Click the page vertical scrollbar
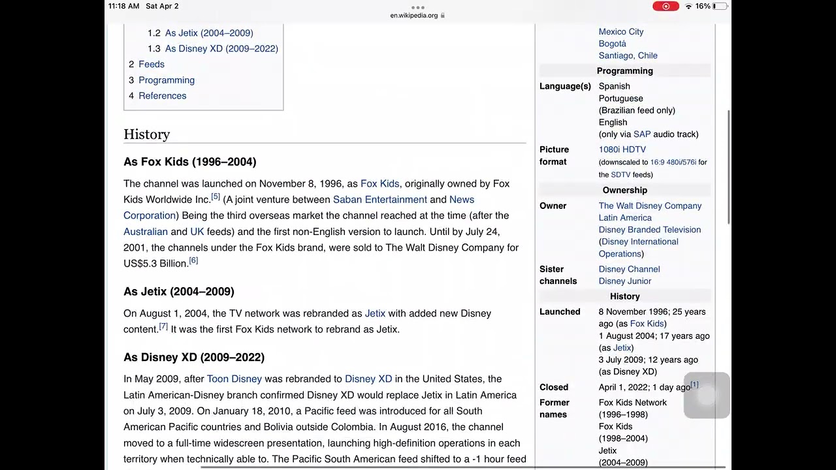Image resolution: width=836 pixels, height=470 pixels. [x=729, y=167]
